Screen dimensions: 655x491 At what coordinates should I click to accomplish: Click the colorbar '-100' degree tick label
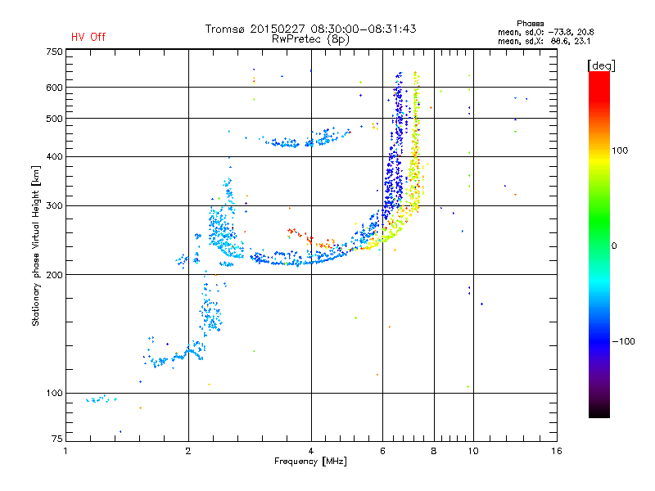point(623,341)
